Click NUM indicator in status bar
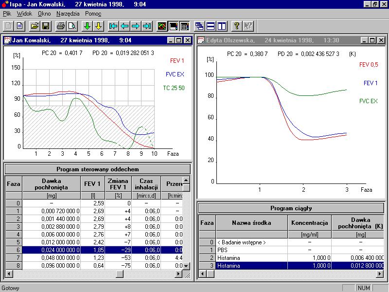 pos(364,288)
